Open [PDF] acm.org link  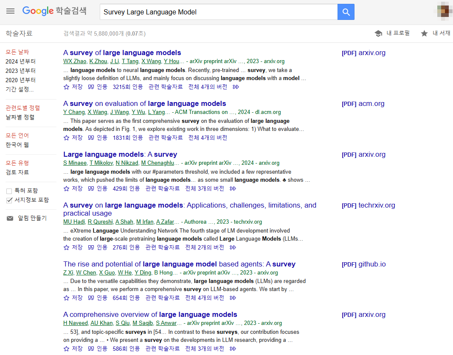tap(363, 104)
